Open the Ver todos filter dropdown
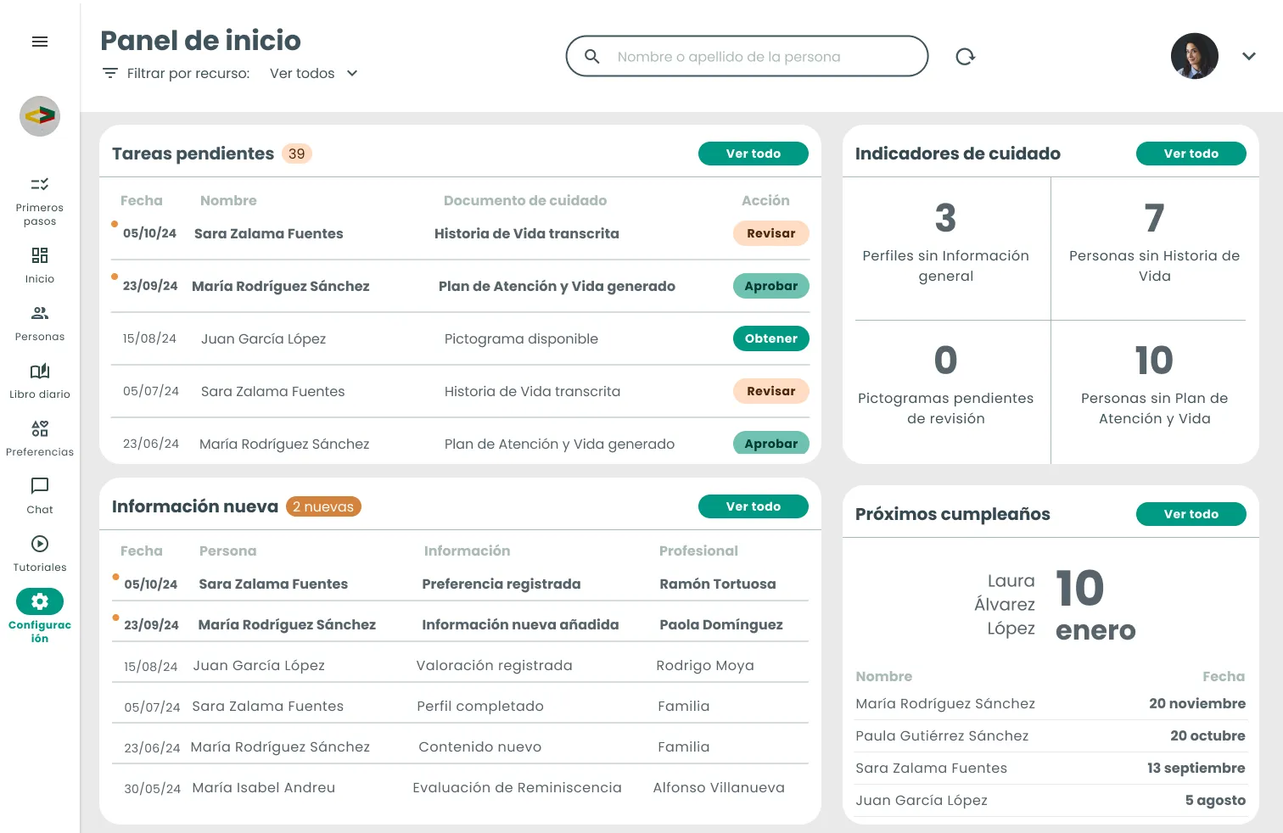 point(314,74)
